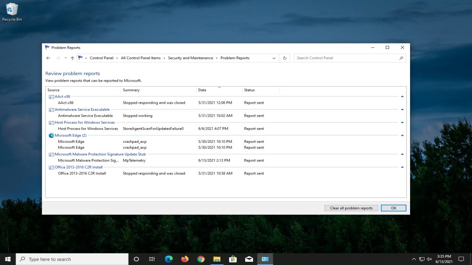Viewport: 472px width, 265px height.
Task: Open the Mail app from taskbar
Action: tap(249, 259)
